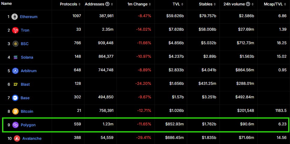Open the Avalanche chain link
The image size is (290, 144).
tap(32, 139)
